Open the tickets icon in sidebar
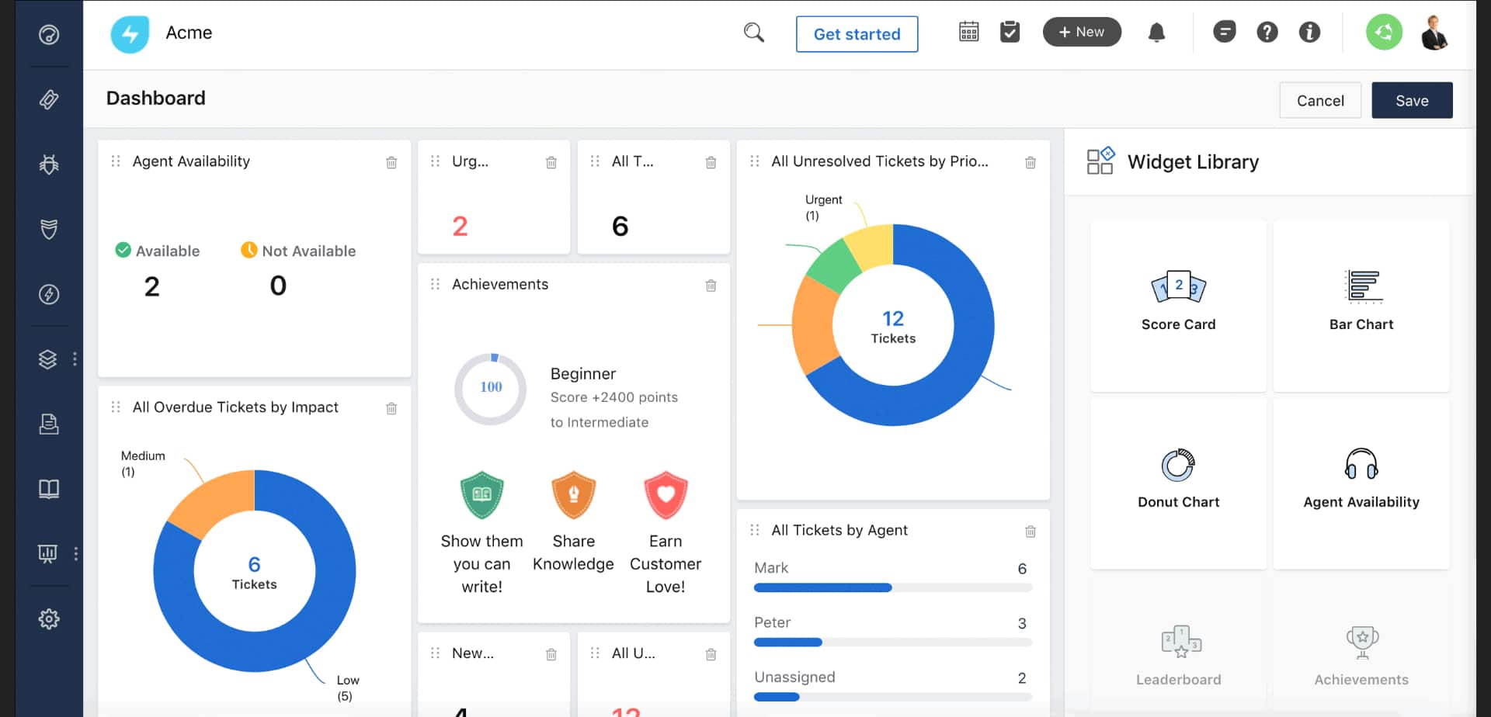1491x717 pixels. (49, 99)
